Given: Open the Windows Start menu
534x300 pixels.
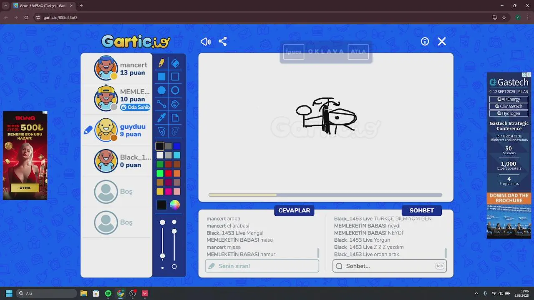Looking at the screenshot, I should tap(9, 293).
